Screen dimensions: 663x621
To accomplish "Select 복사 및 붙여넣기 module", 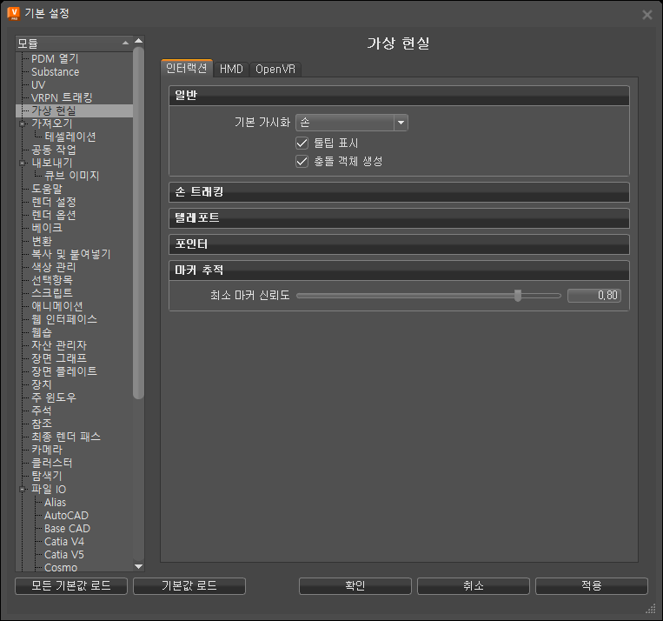I will coord(71,255).
